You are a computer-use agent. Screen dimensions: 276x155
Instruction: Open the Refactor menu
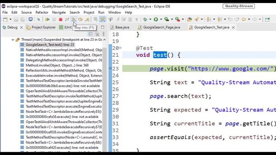[x=42, y=12]
